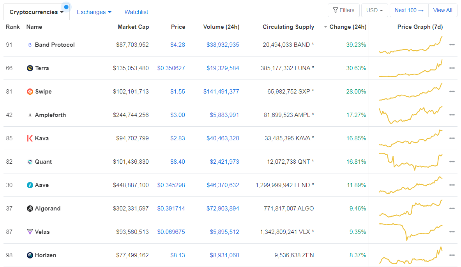Click Ampleforth market cap $244,744,256
This screenshot has height=267, width=461.
[131, 115]
